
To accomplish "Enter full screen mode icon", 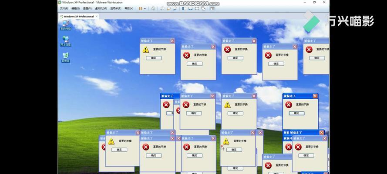I will pyautogui.click(x=197, y=8).
